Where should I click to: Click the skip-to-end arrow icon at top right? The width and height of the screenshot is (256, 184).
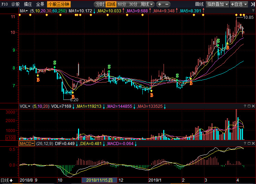[x=253, y=4]
